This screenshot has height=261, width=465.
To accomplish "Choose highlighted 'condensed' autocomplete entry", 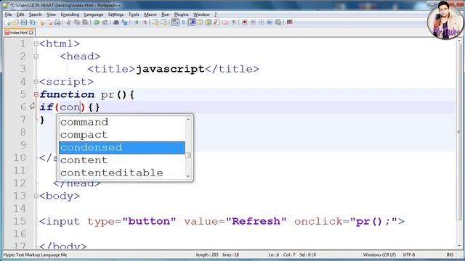I will pos(122,147).
